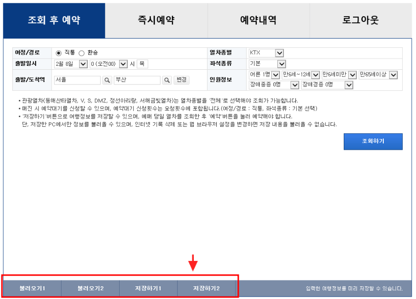Screen dimensions: 416x299
Task: Click the blue 조회하기 search button
Action: click(373, 141)
